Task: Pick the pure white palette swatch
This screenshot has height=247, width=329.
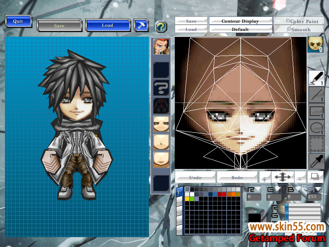Action: point(192,194)
